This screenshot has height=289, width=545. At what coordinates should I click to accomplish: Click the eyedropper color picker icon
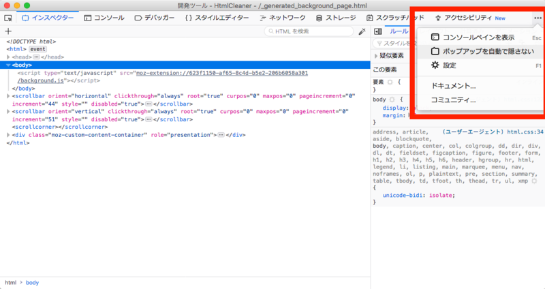[362, 31]
